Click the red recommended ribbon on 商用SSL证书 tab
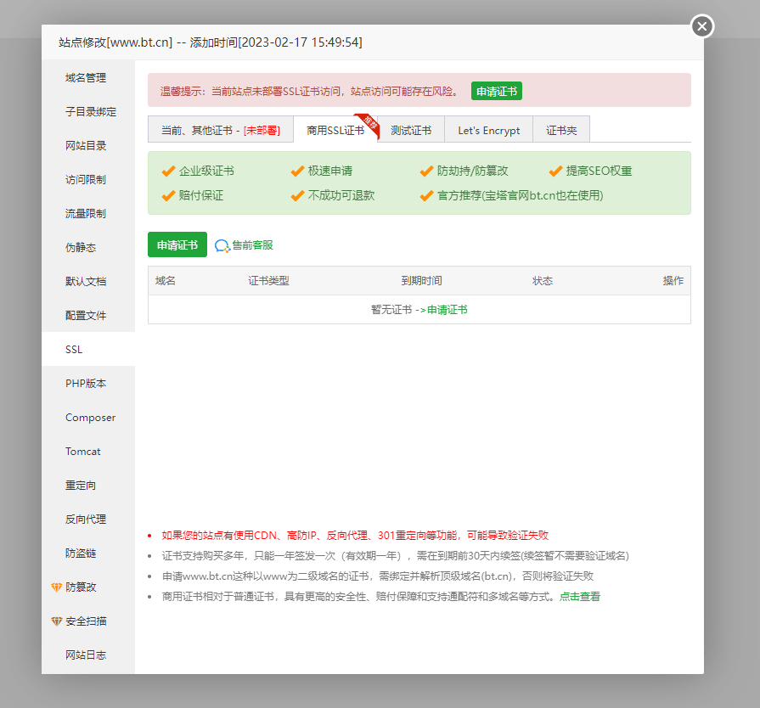The image size is (760, 708). [x=368, y=122]
